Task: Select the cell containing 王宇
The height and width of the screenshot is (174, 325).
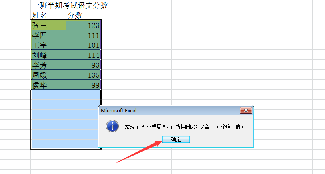Action: coord(48,45)
